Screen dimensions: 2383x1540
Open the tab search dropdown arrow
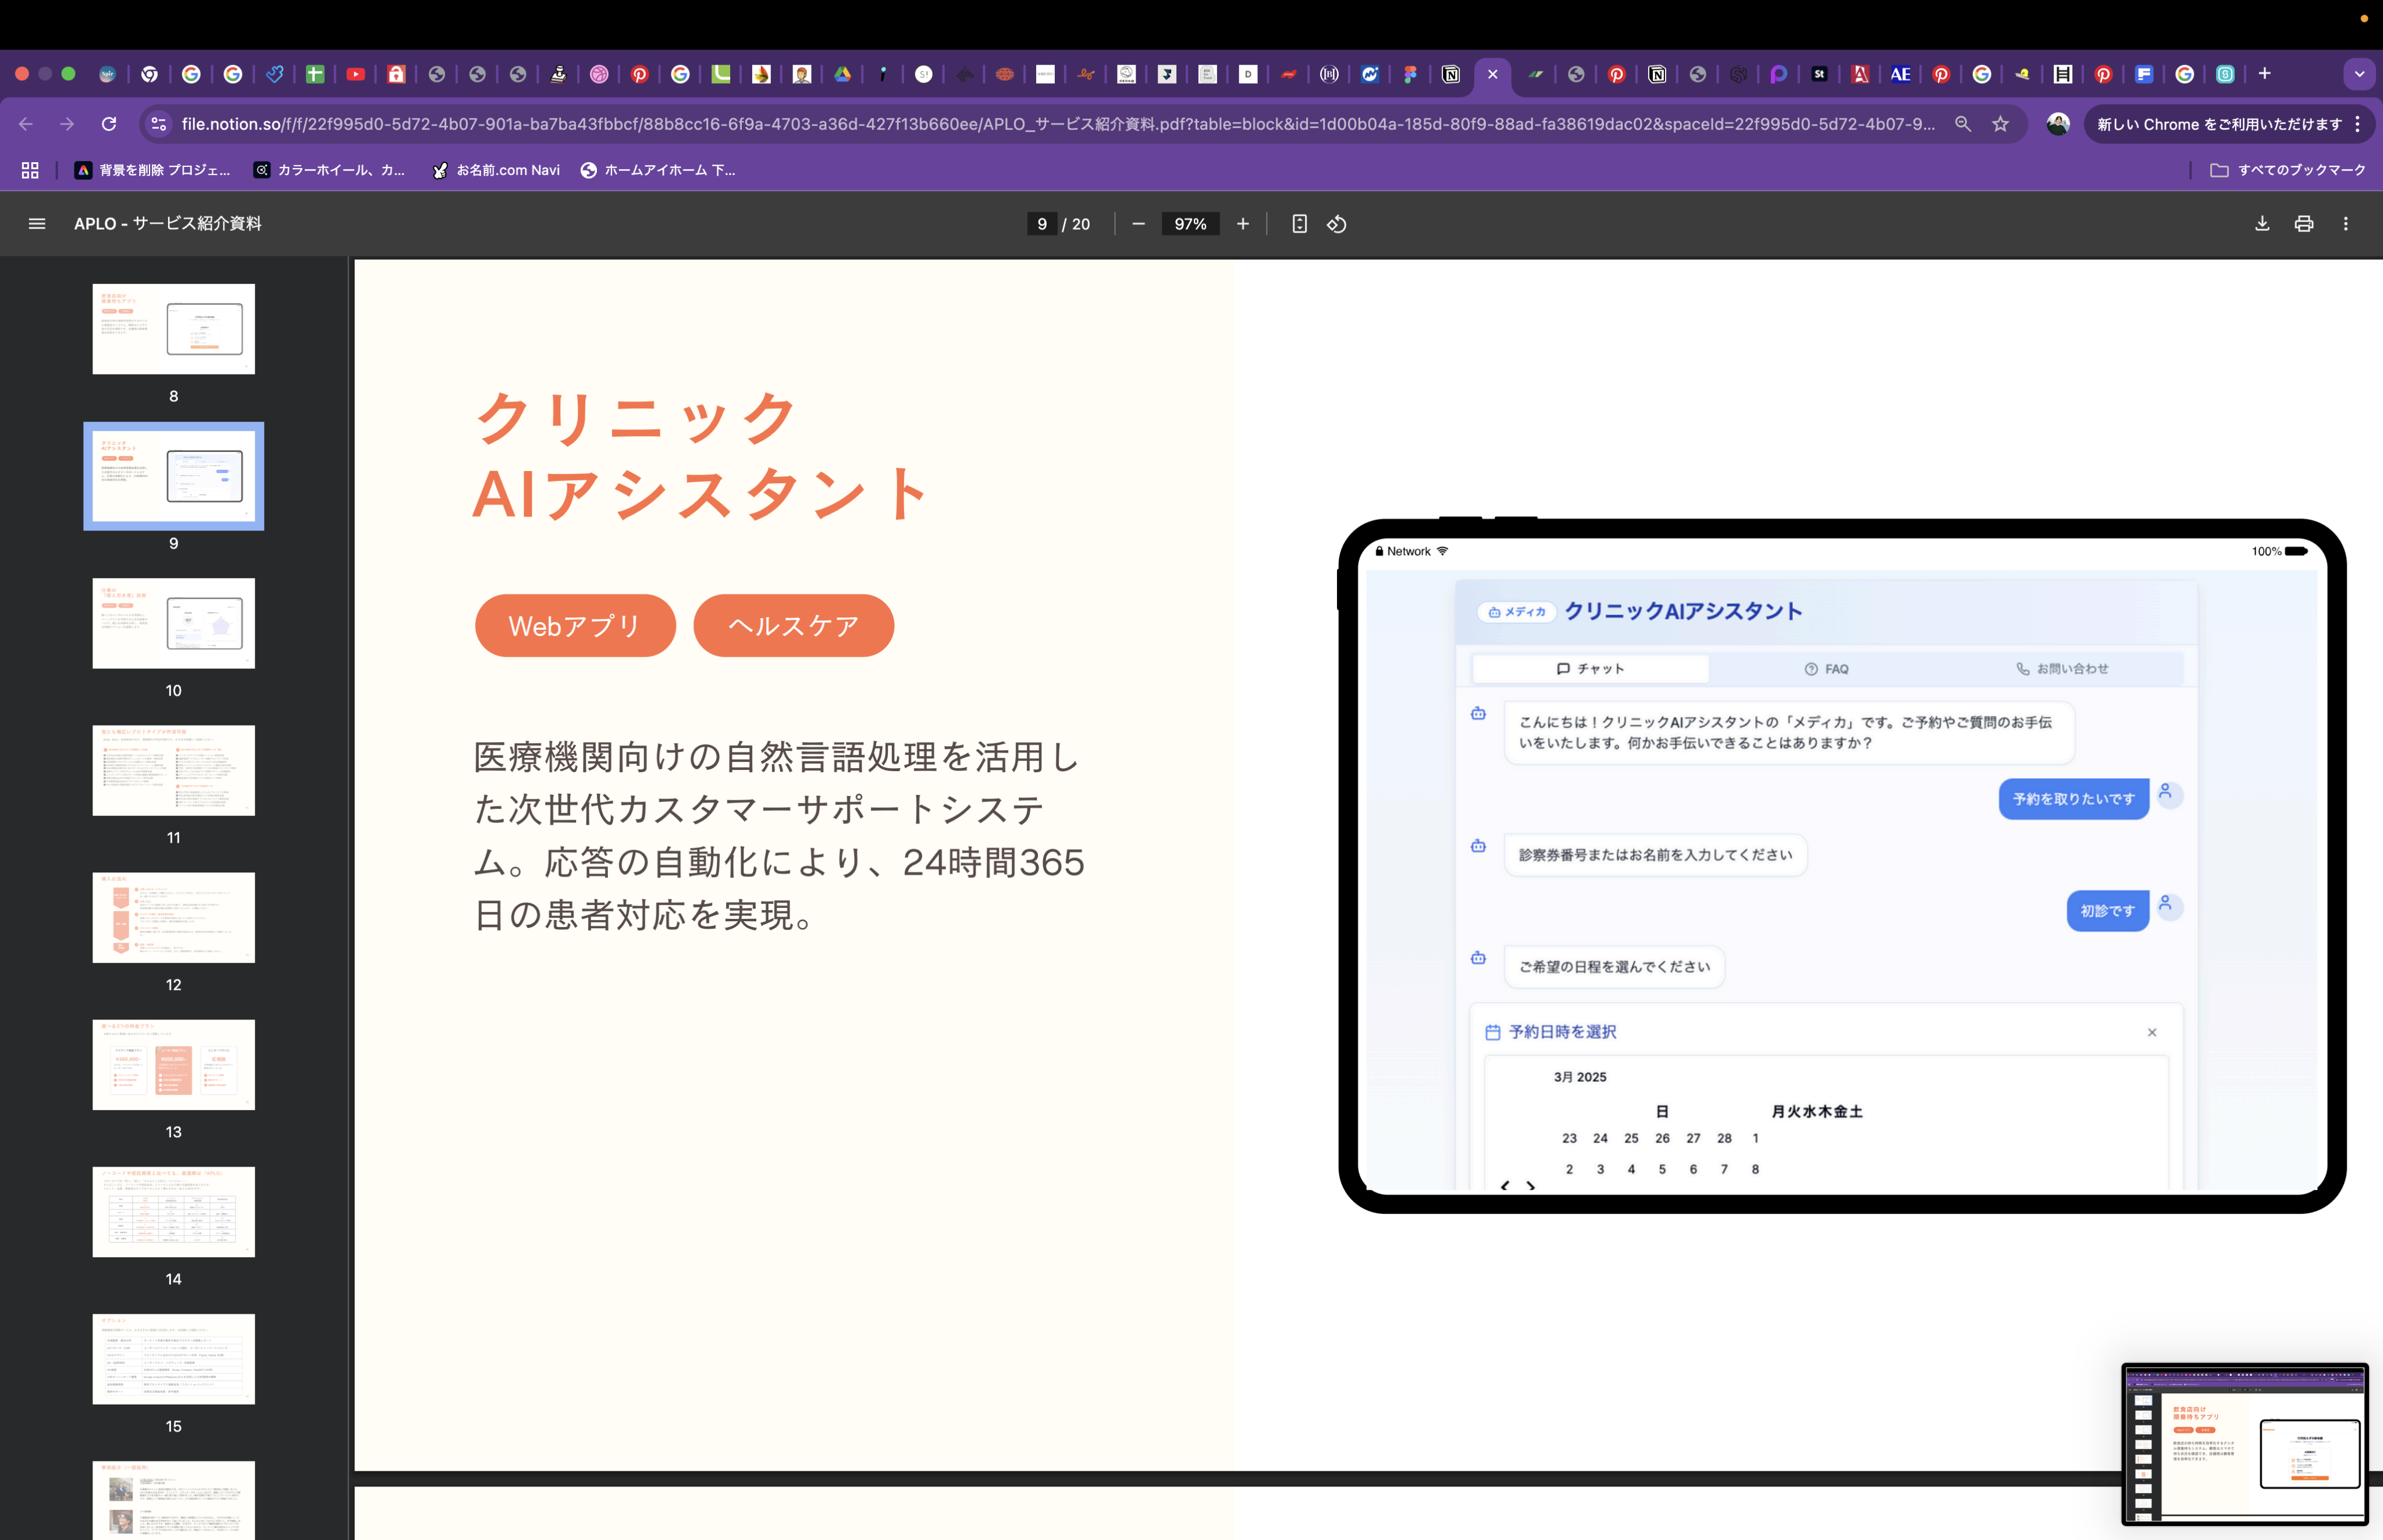[x=2359, y=74]
